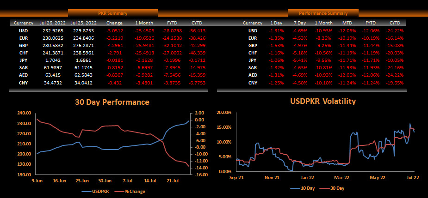Click the Performance Summary header
428x198 pixels.
323,13
